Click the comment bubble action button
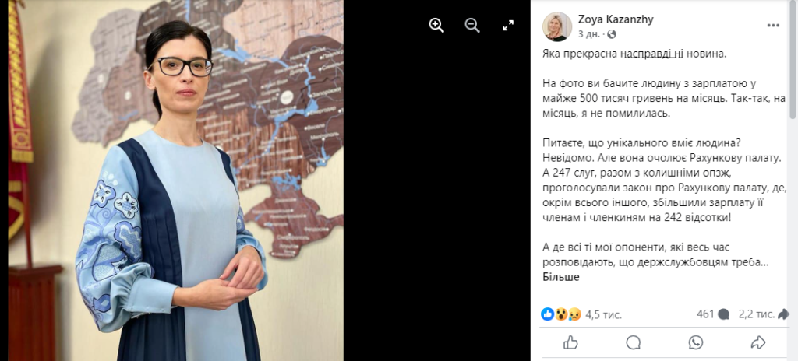798x361 pixels. [633, 342]
